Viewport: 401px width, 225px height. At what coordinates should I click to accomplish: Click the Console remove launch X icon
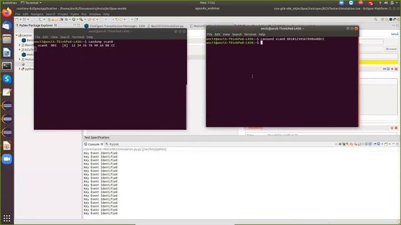(x=340, y=144)
